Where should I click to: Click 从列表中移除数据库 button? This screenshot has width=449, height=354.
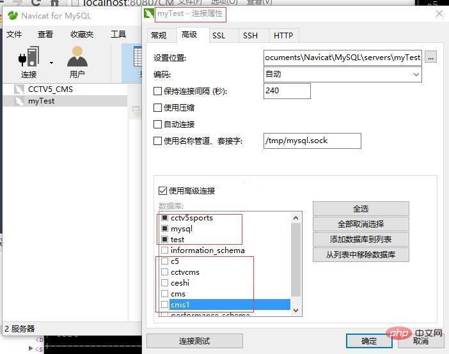pos(361,254)
